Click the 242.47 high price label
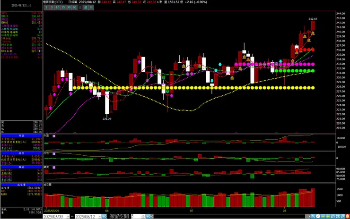Image resolution: width=350 pixels, height=219 pixels. pyautogui.click(x=313, y=19)
